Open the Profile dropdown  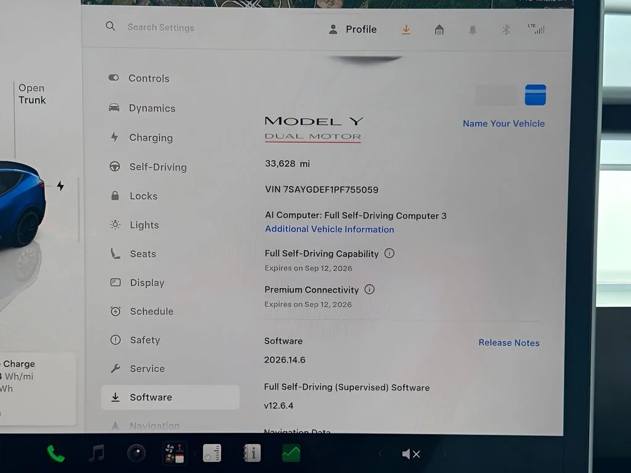[x=352, y=30]
